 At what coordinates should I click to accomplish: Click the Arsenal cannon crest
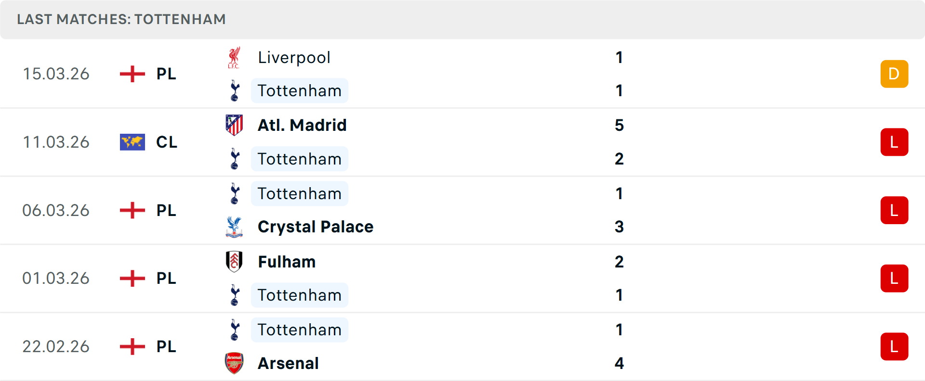click(235, 363)
